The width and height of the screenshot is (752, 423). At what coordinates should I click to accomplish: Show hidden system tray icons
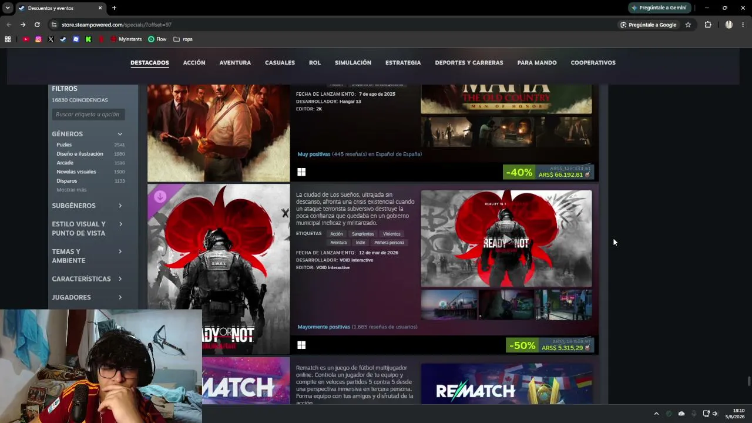coord(656,414)
